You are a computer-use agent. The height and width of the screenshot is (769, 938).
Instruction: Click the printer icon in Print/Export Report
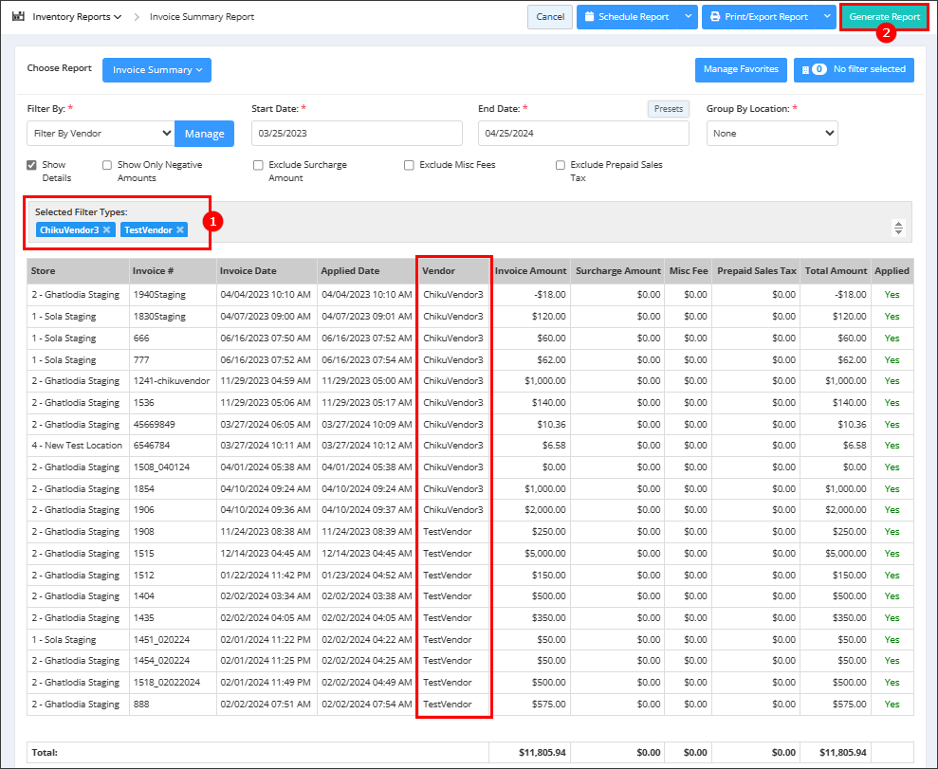pos(715,17)
